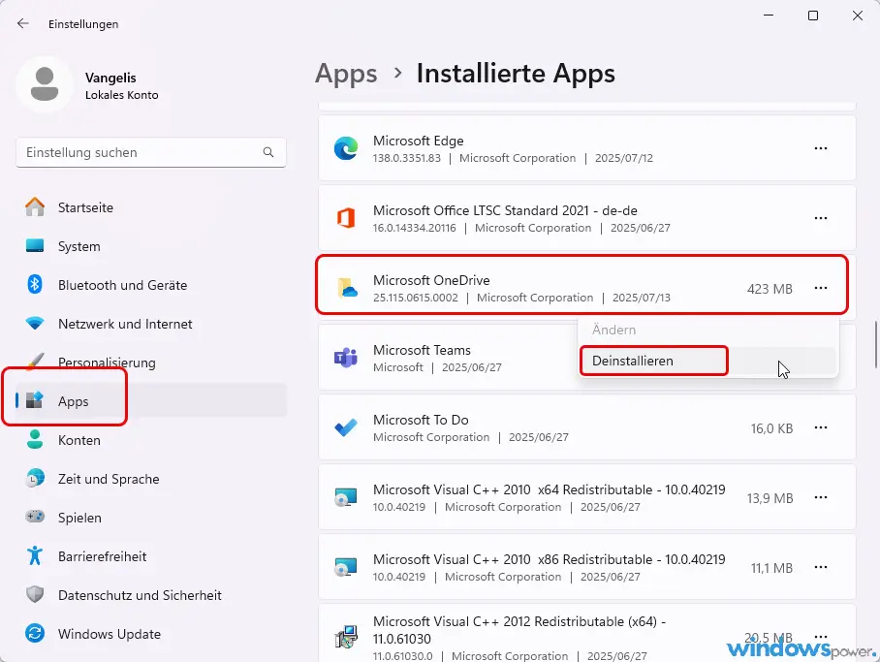
Task: Click the Visual C++ 2010 x64 icon
Action: tap(346, 497)
